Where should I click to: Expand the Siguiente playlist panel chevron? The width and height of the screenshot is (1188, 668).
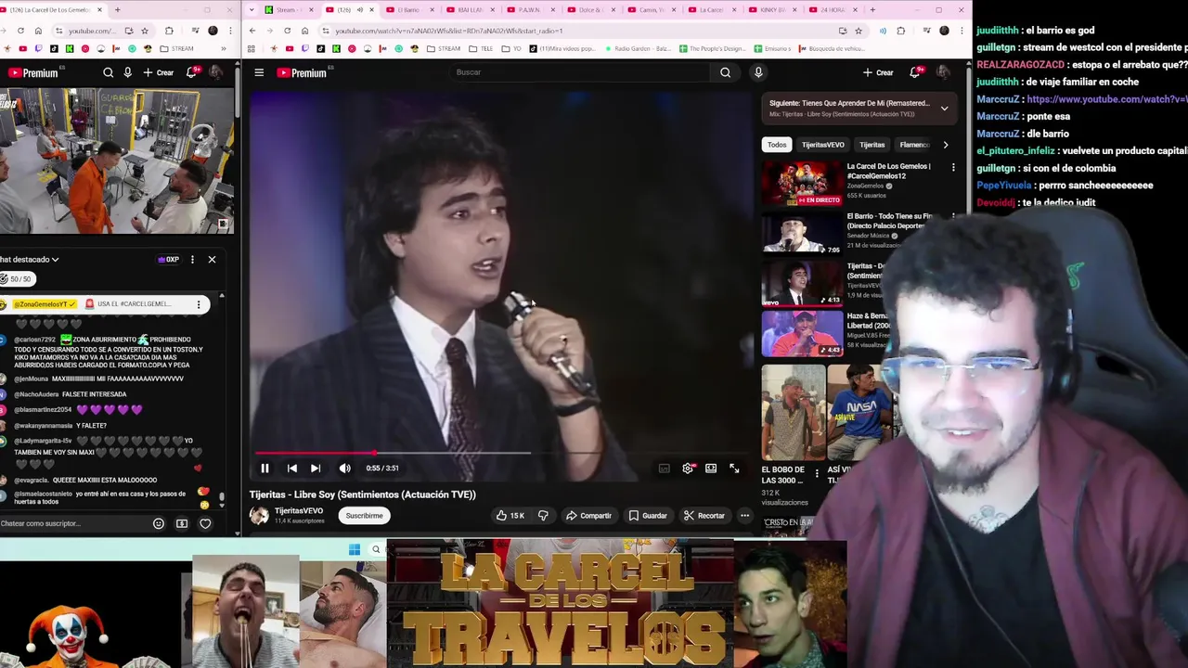(944, 109)
